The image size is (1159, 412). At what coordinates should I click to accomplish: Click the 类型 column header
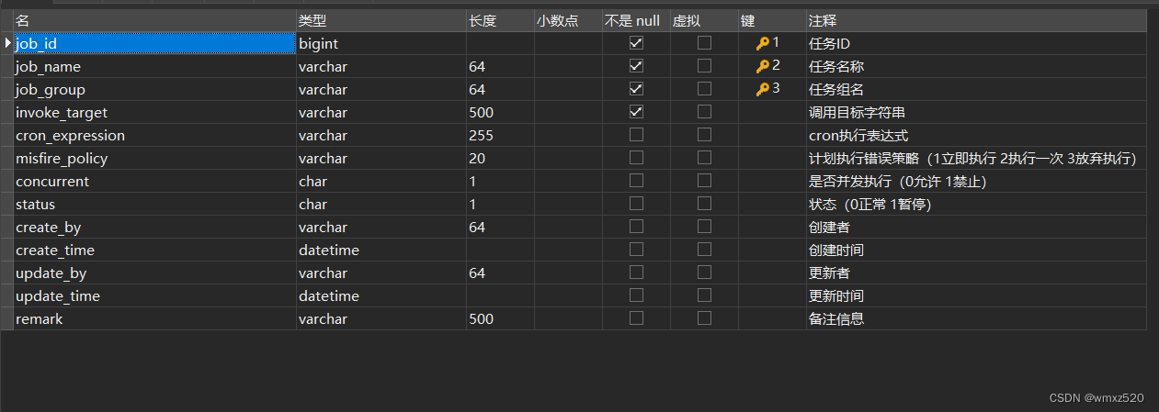pyautogui.click(x=381, y=20)
